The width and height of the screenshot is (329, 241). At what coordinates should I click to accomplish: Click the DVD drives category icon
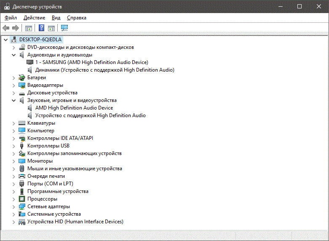click(22, 47)
